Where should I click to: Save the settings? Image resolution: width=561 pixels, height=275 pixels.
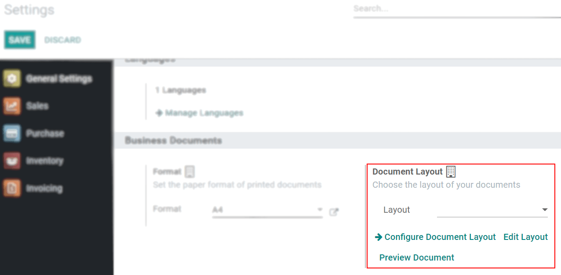pos(19,39)
